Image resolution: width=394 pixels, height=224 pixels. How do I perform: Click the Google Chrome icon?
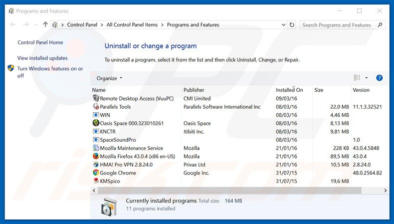(x=96, y=173)
